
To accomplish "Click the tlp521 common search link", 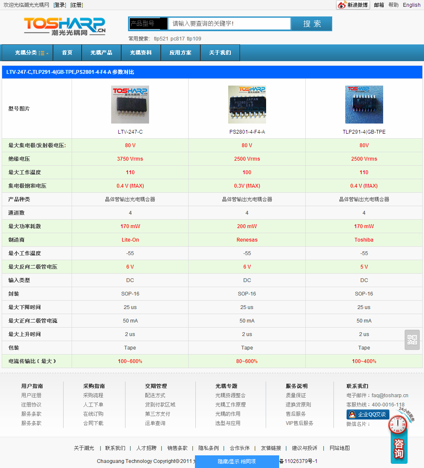I will coord(161,38).
